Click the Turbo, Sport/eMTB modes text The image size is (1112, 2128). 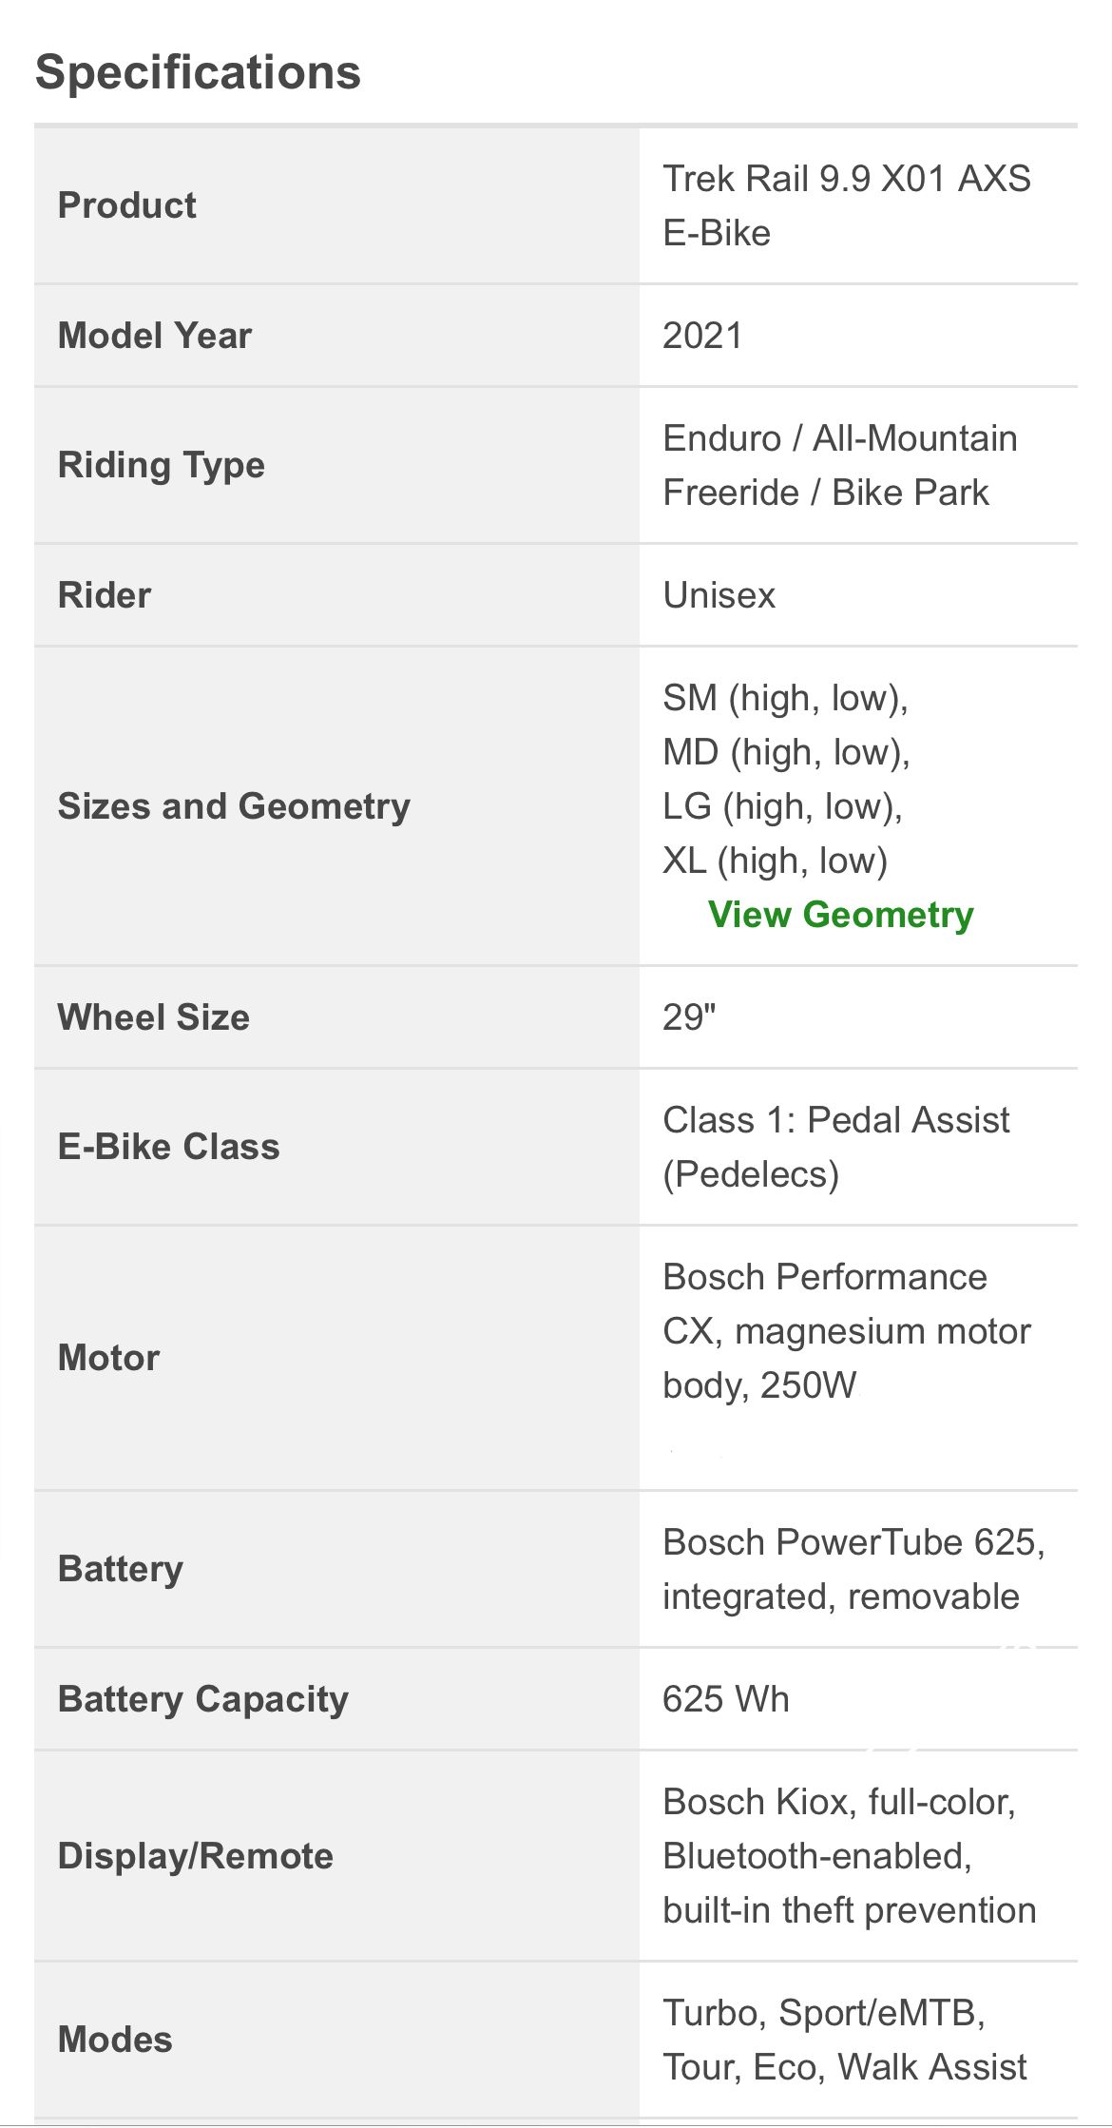[823, 2013]
